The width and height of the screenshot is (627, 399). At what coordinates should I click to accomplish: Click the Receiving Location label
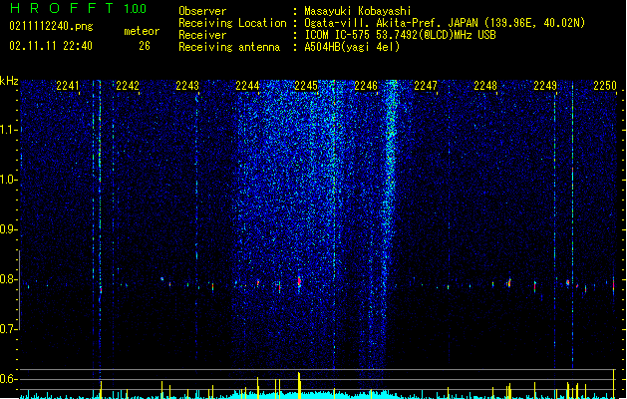(x=232, y=23)
